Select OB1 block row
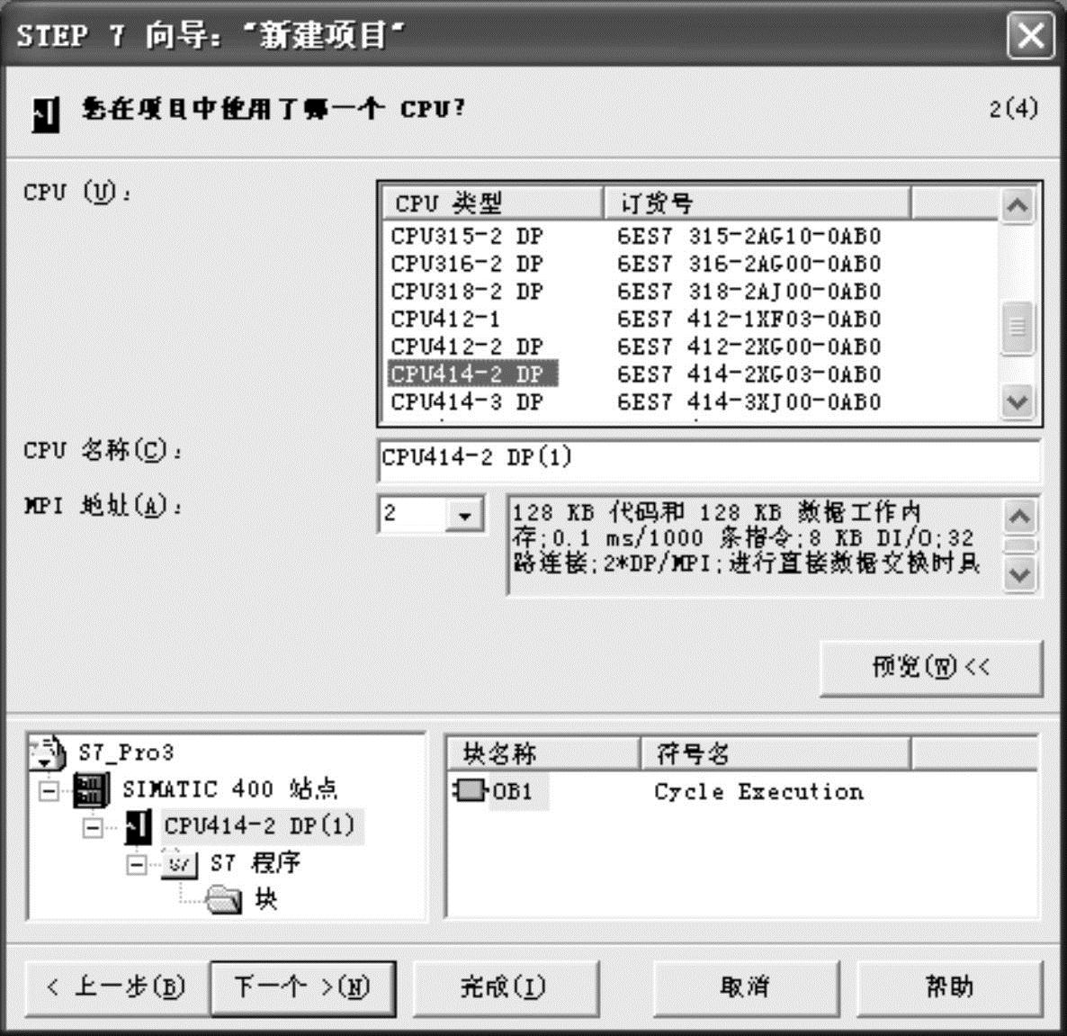Image resolution: width=1067 pixels, height=1036 pixels. click(x=513, y=791)
